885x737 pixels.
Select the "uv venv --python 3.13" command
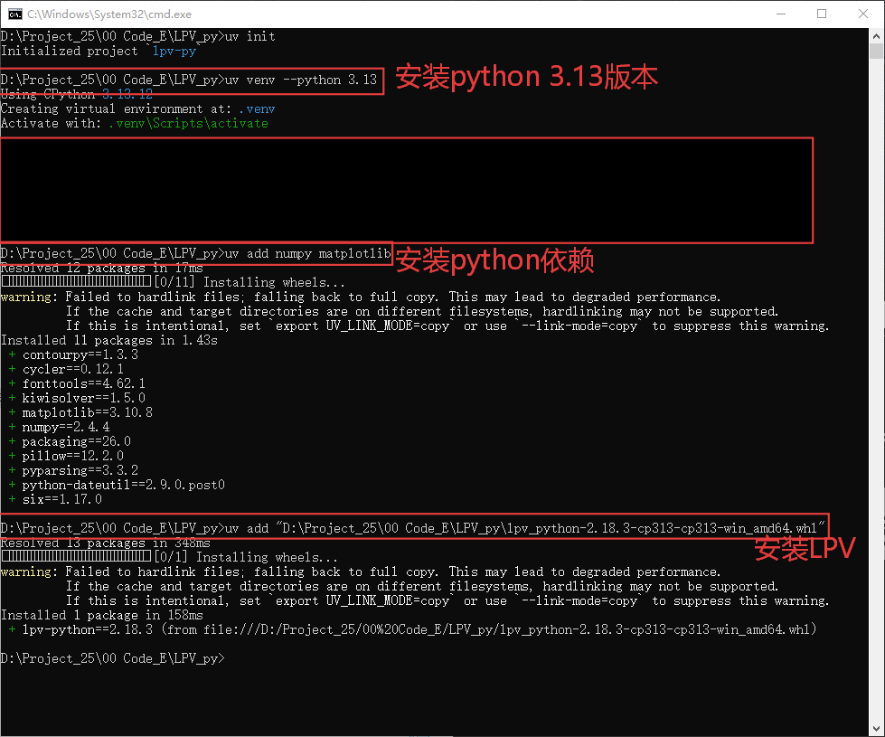coord(300,80)
